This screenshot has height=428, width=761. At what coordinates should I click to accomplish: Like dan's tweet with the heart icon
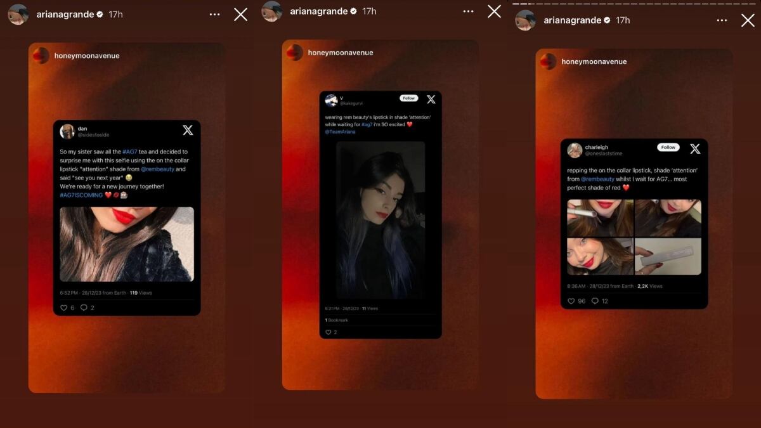tap(63, 308)
